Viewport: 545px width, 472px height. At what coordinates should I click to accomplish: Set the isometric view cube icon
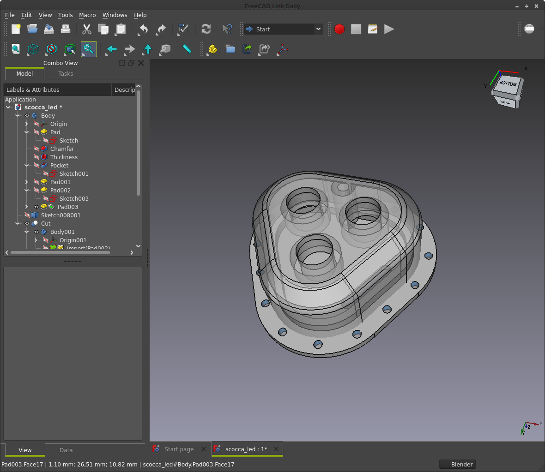(33, 49)
